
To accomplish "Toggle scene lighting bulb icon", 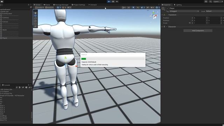I will 133,7.
